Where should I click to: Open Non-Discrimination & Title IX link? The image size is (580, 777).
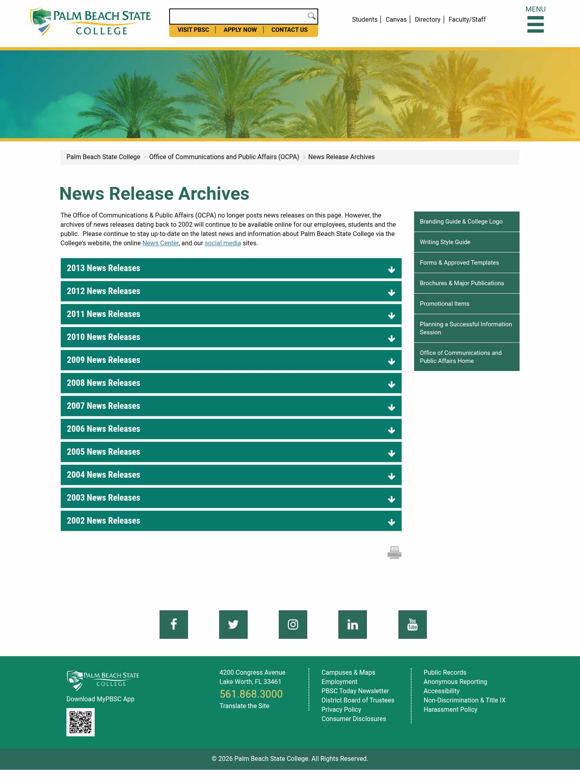tap(464, 700)
